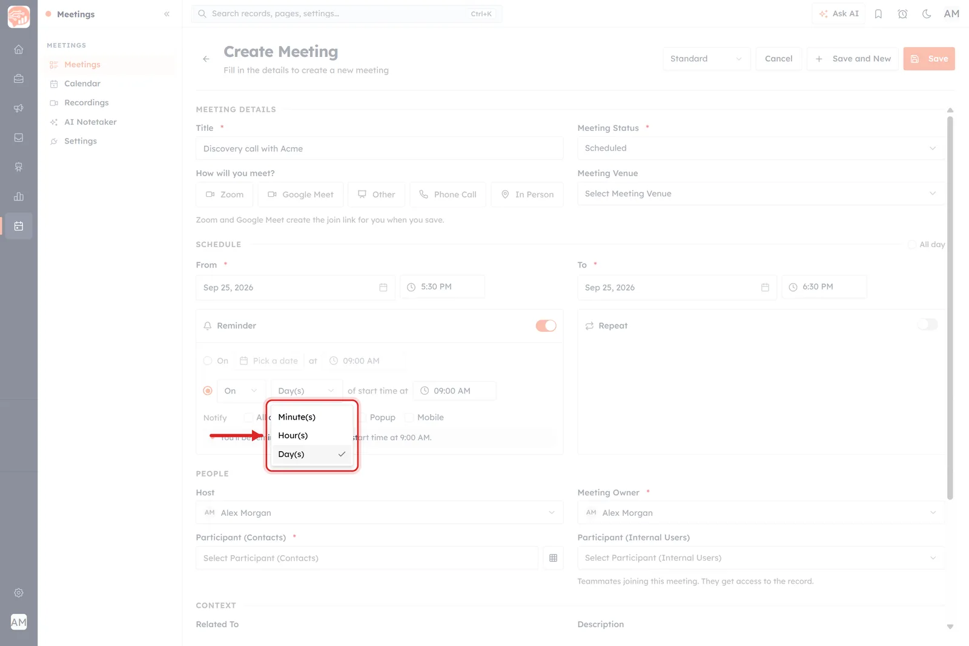
Task: Open contacts grid picker icon
Action: (553, 558)
